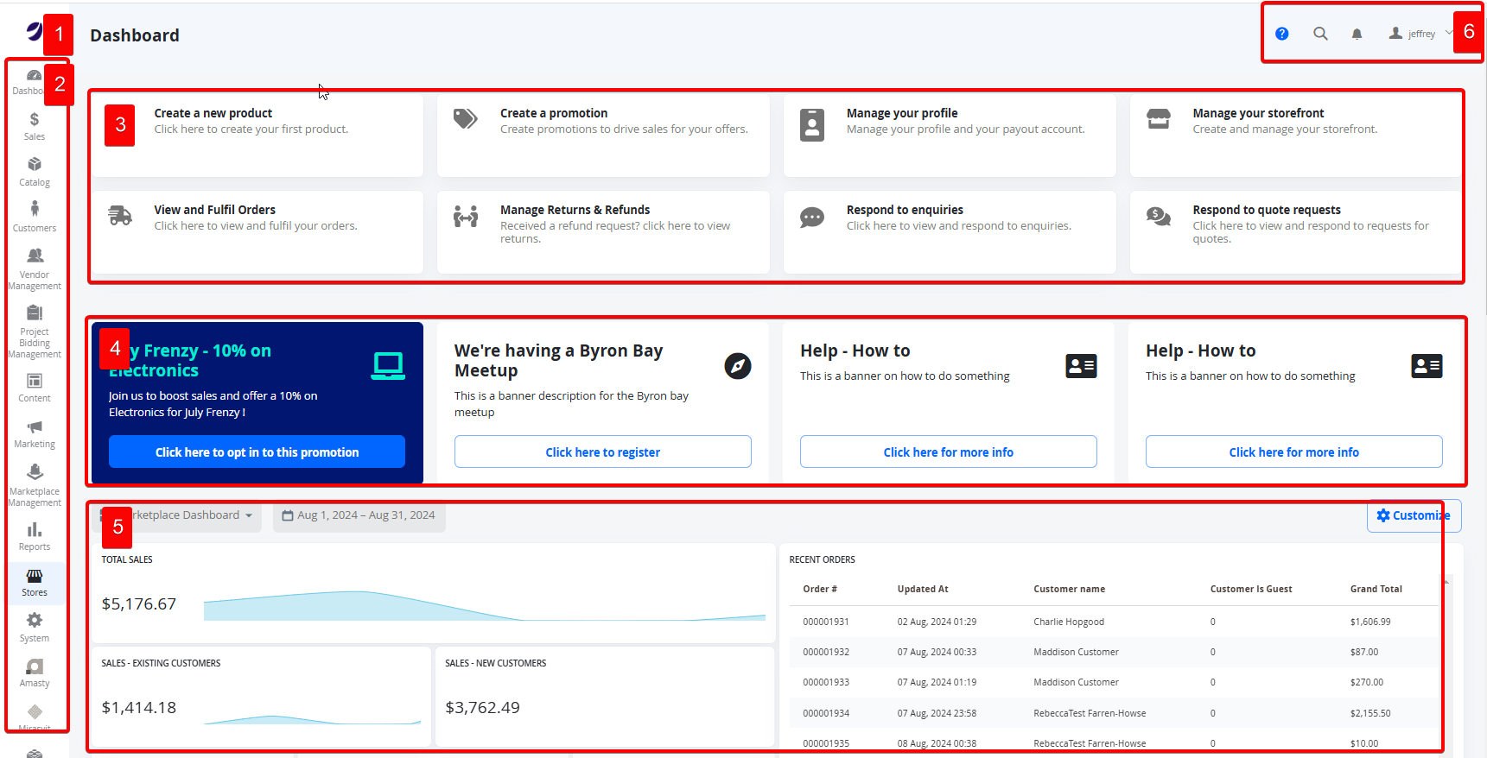Click the promotion tag icon

pos(466,118)
